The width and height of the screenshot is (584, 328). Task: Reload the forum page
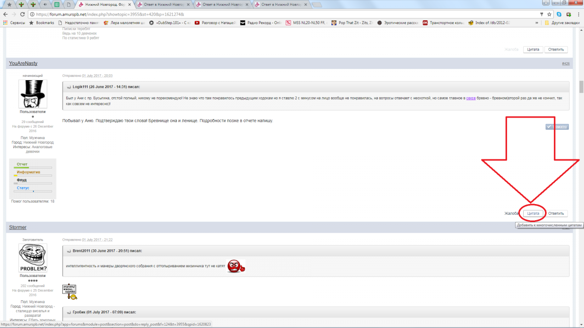click(x=23, y=14)
